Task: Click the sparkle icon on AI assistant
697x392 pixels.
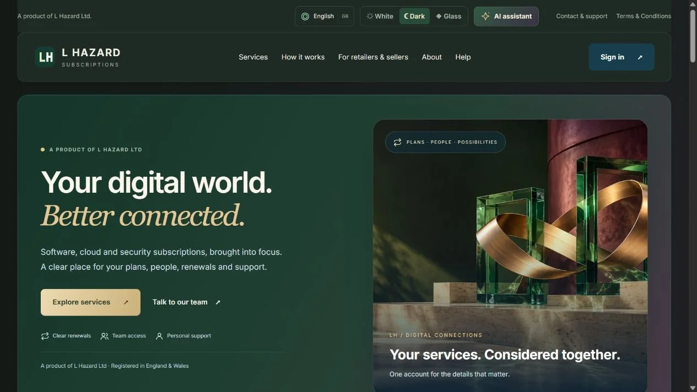Action: click(485, 17)
